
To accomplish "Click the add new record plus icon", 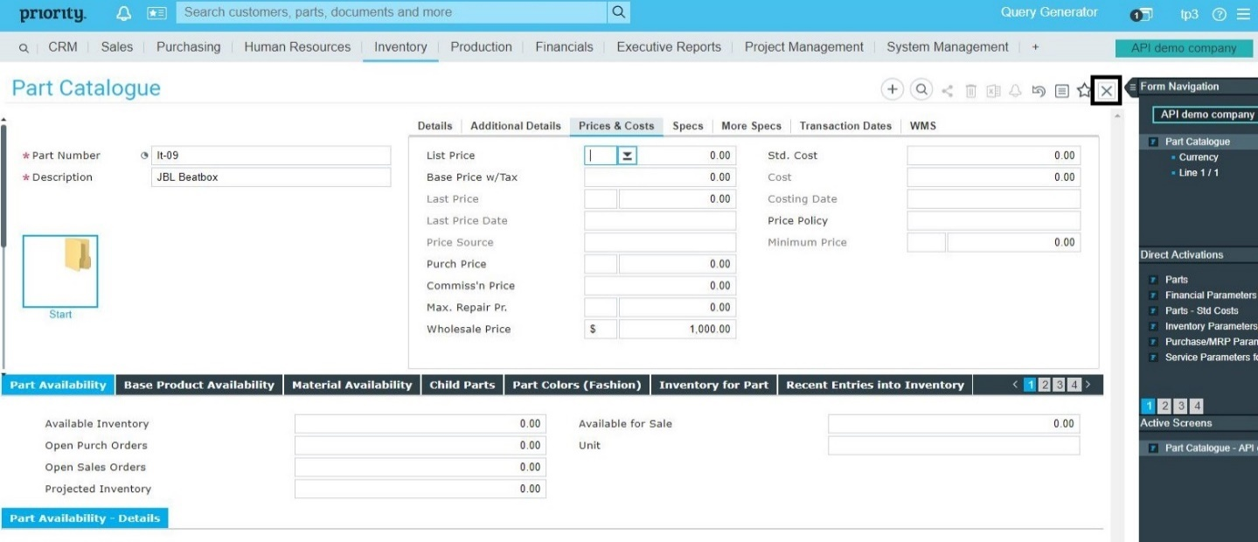I will 892,89.
